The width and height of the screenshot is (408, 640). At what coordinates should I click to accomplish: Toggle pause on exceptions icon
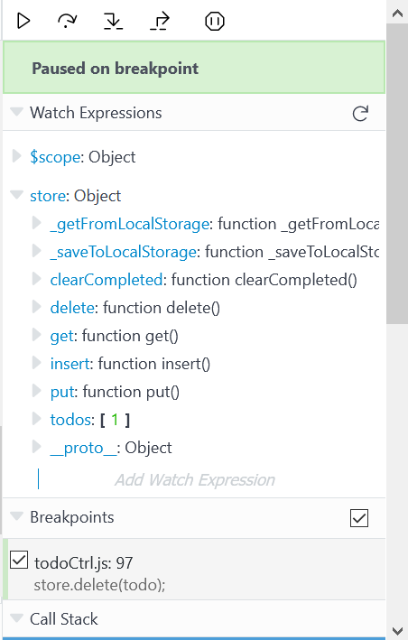point(215,22)
